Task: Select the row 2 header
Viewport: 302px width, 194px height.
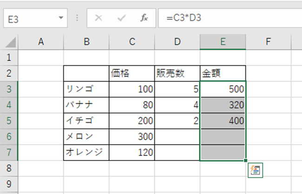Action: click(9, 74)
